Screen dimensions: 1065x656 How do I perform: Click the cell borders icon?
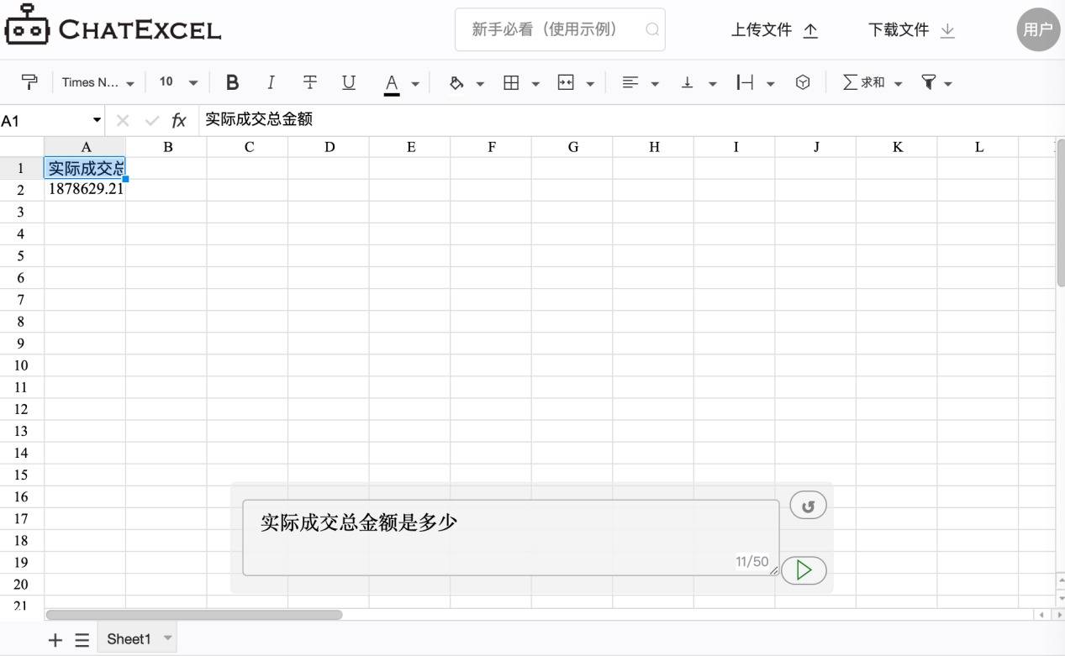[x=511, y=82]
